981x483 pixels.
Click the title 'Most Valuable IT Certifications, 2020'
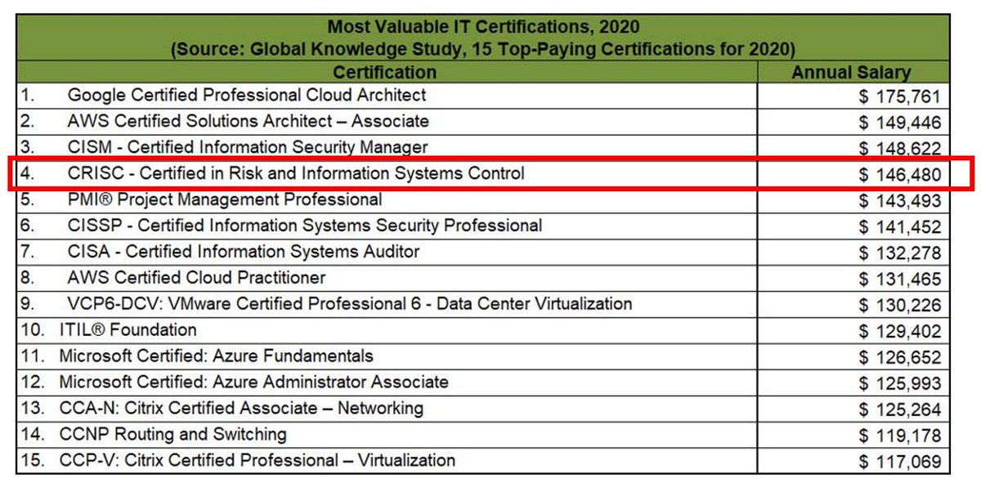point(482,28)
